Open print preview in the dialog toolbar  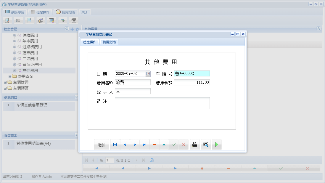tap(206, 144)
